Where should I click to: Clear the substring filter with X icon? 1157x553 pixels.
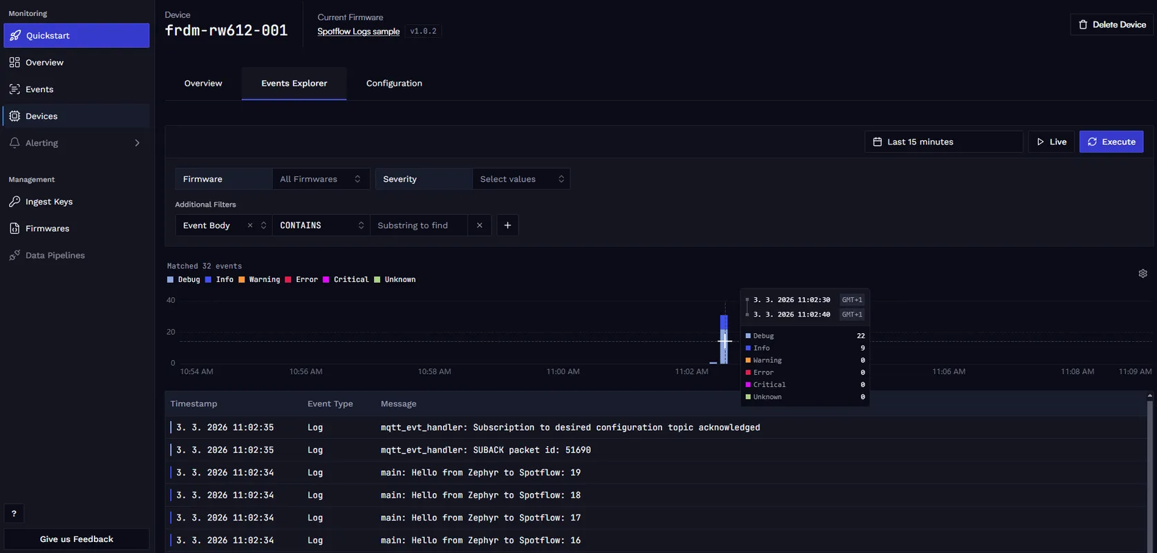[479, 225]
